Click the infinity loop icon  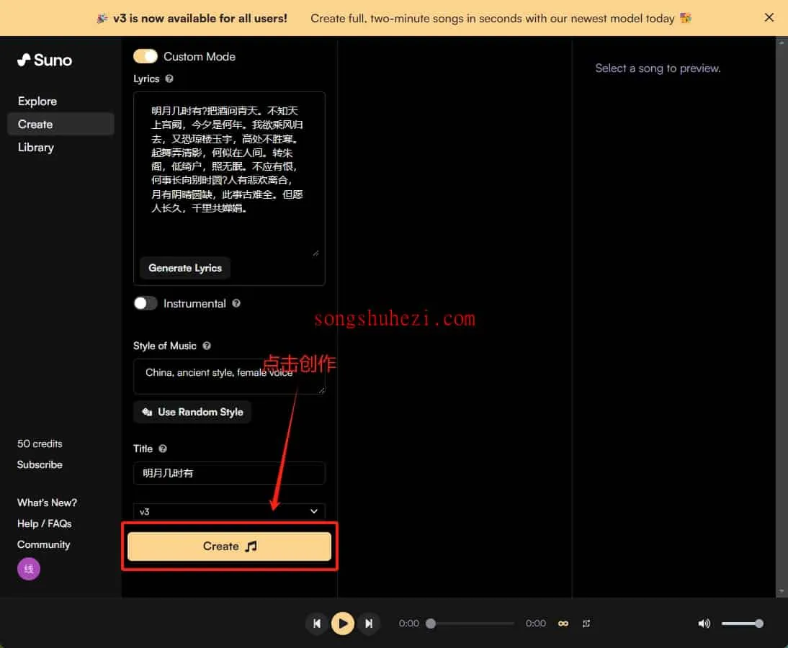(x=563, y=624)
